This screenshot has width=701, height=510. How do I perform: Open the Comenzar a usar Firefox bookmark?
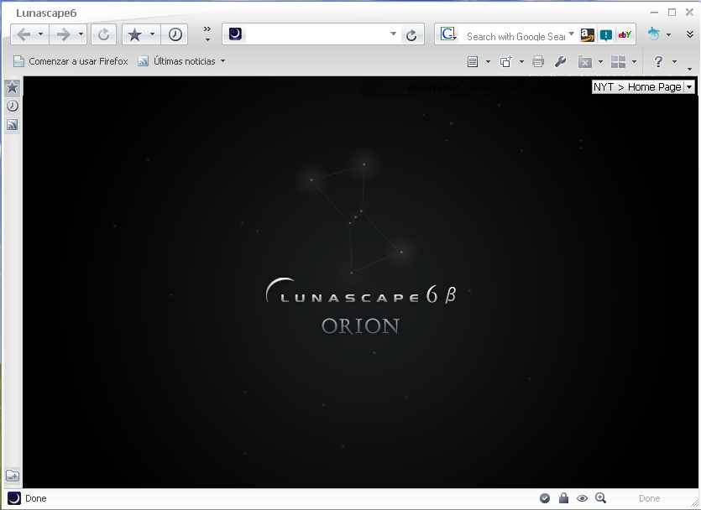[72, 60]
